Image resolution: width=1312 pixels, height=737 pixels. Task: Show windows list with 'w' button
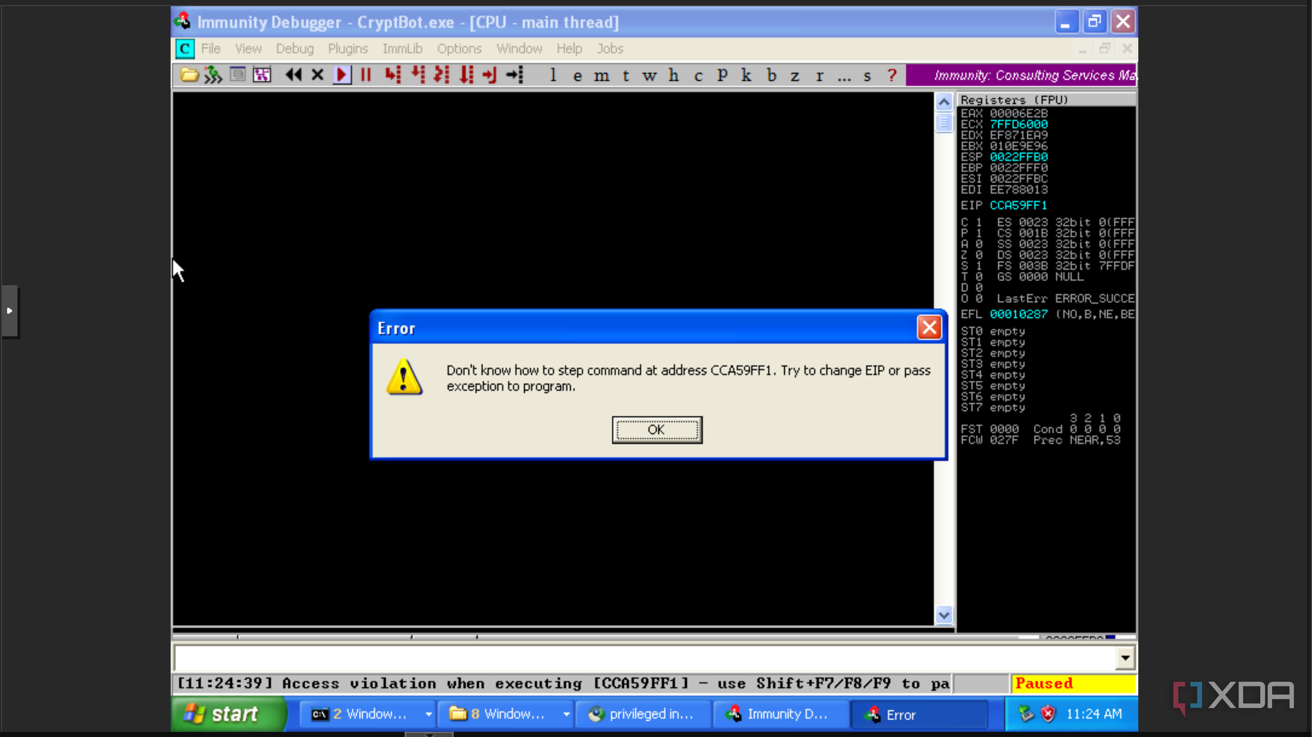click(649, 76)
